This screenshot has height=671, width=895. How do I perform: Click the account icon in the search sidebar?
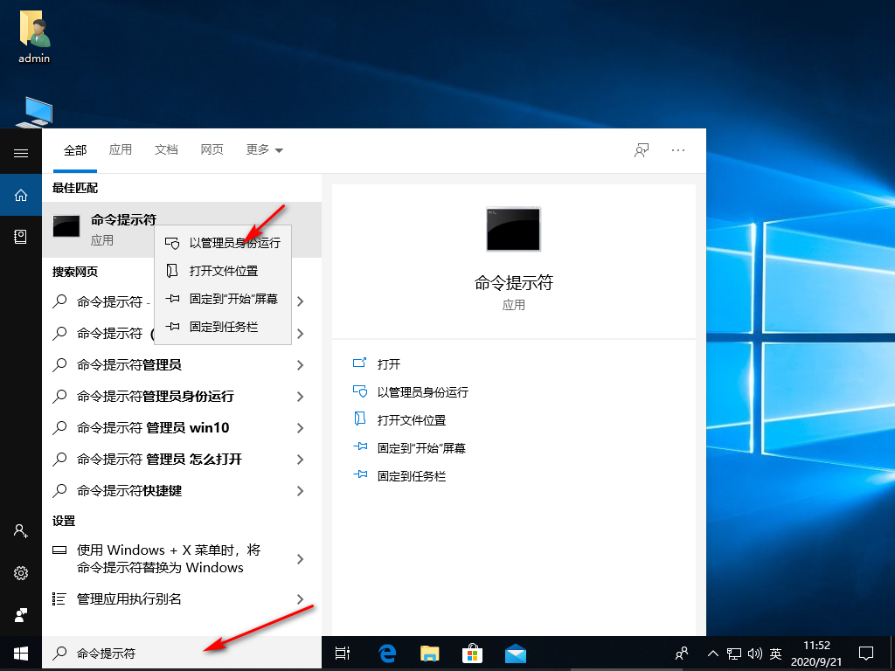pos(20,531)
